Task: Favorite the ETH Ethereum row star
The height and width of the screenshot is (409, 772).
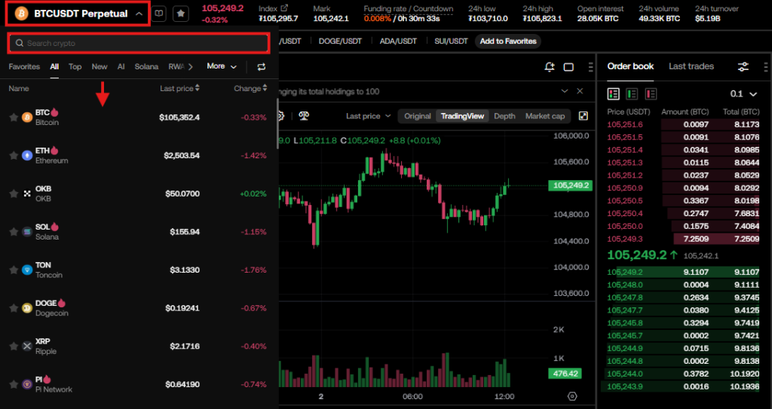Action: [14, 155]
